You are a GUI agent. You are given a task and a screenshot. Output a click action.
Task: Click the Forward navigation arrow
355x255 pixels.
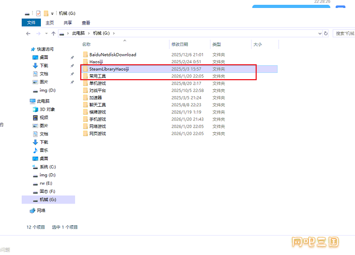click(38, 33)
